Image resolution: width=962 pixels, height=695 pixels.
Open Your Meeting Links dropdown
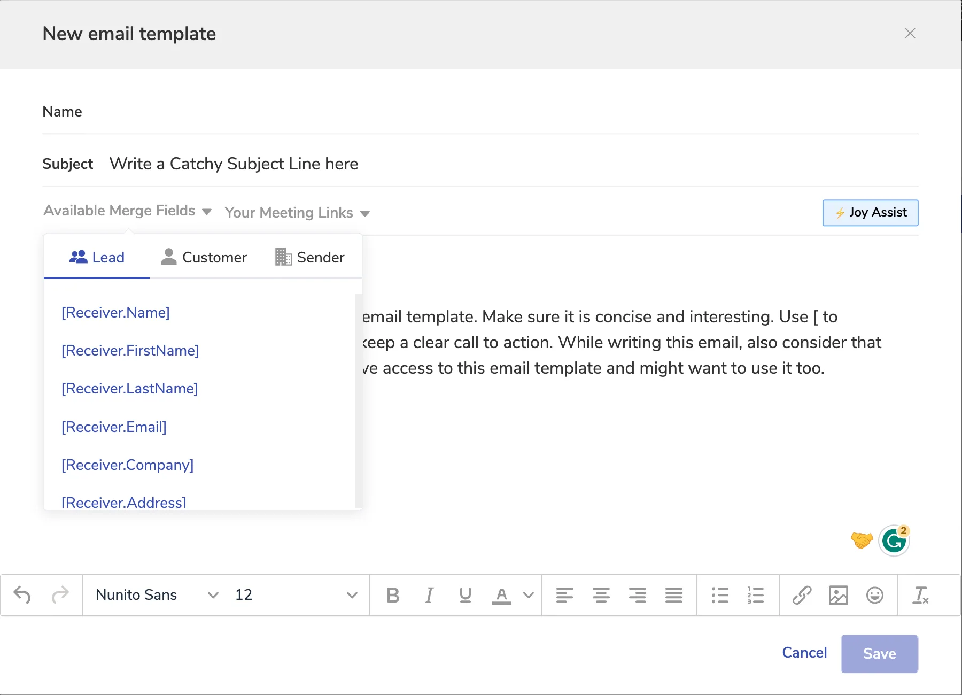click(x=297, y=213)
